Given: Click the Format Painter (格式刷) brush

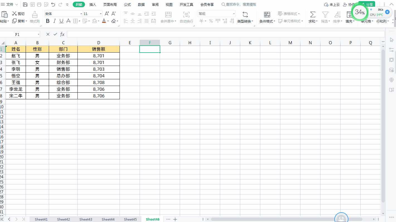Looking at the screenshot, I should (x=35, y=17).
